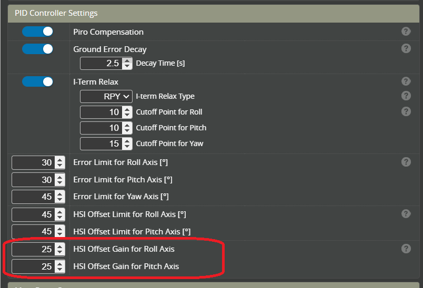Click the PID Controller Settings header
The image size is (423, 288).
point(56,13)
